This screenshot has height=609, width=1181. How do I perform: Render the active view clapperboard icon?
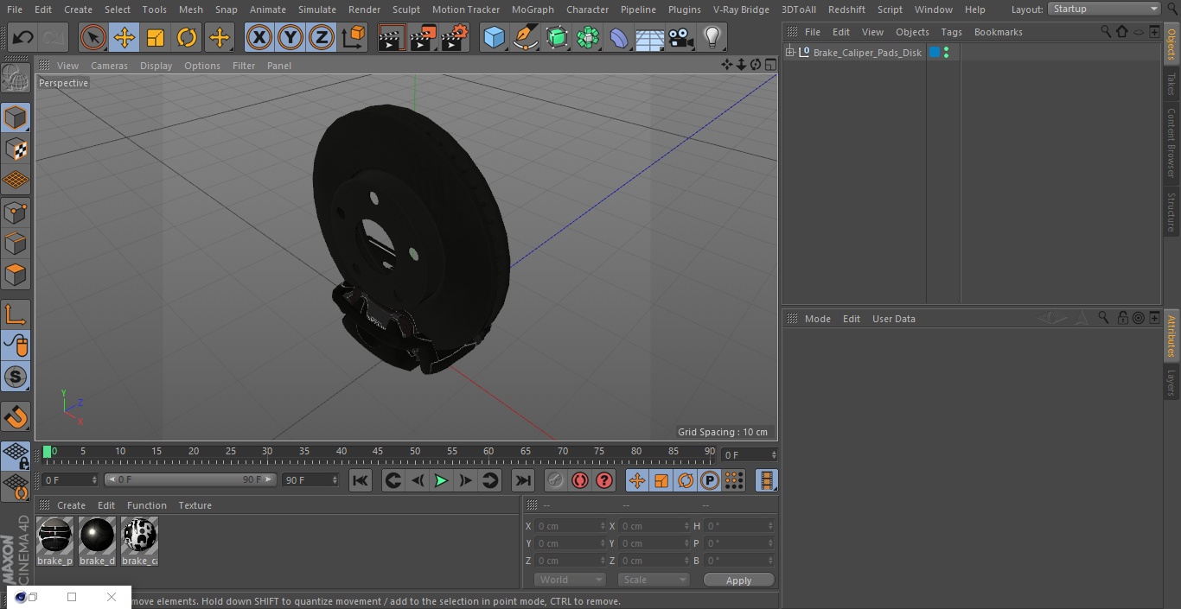pos(392,38)
